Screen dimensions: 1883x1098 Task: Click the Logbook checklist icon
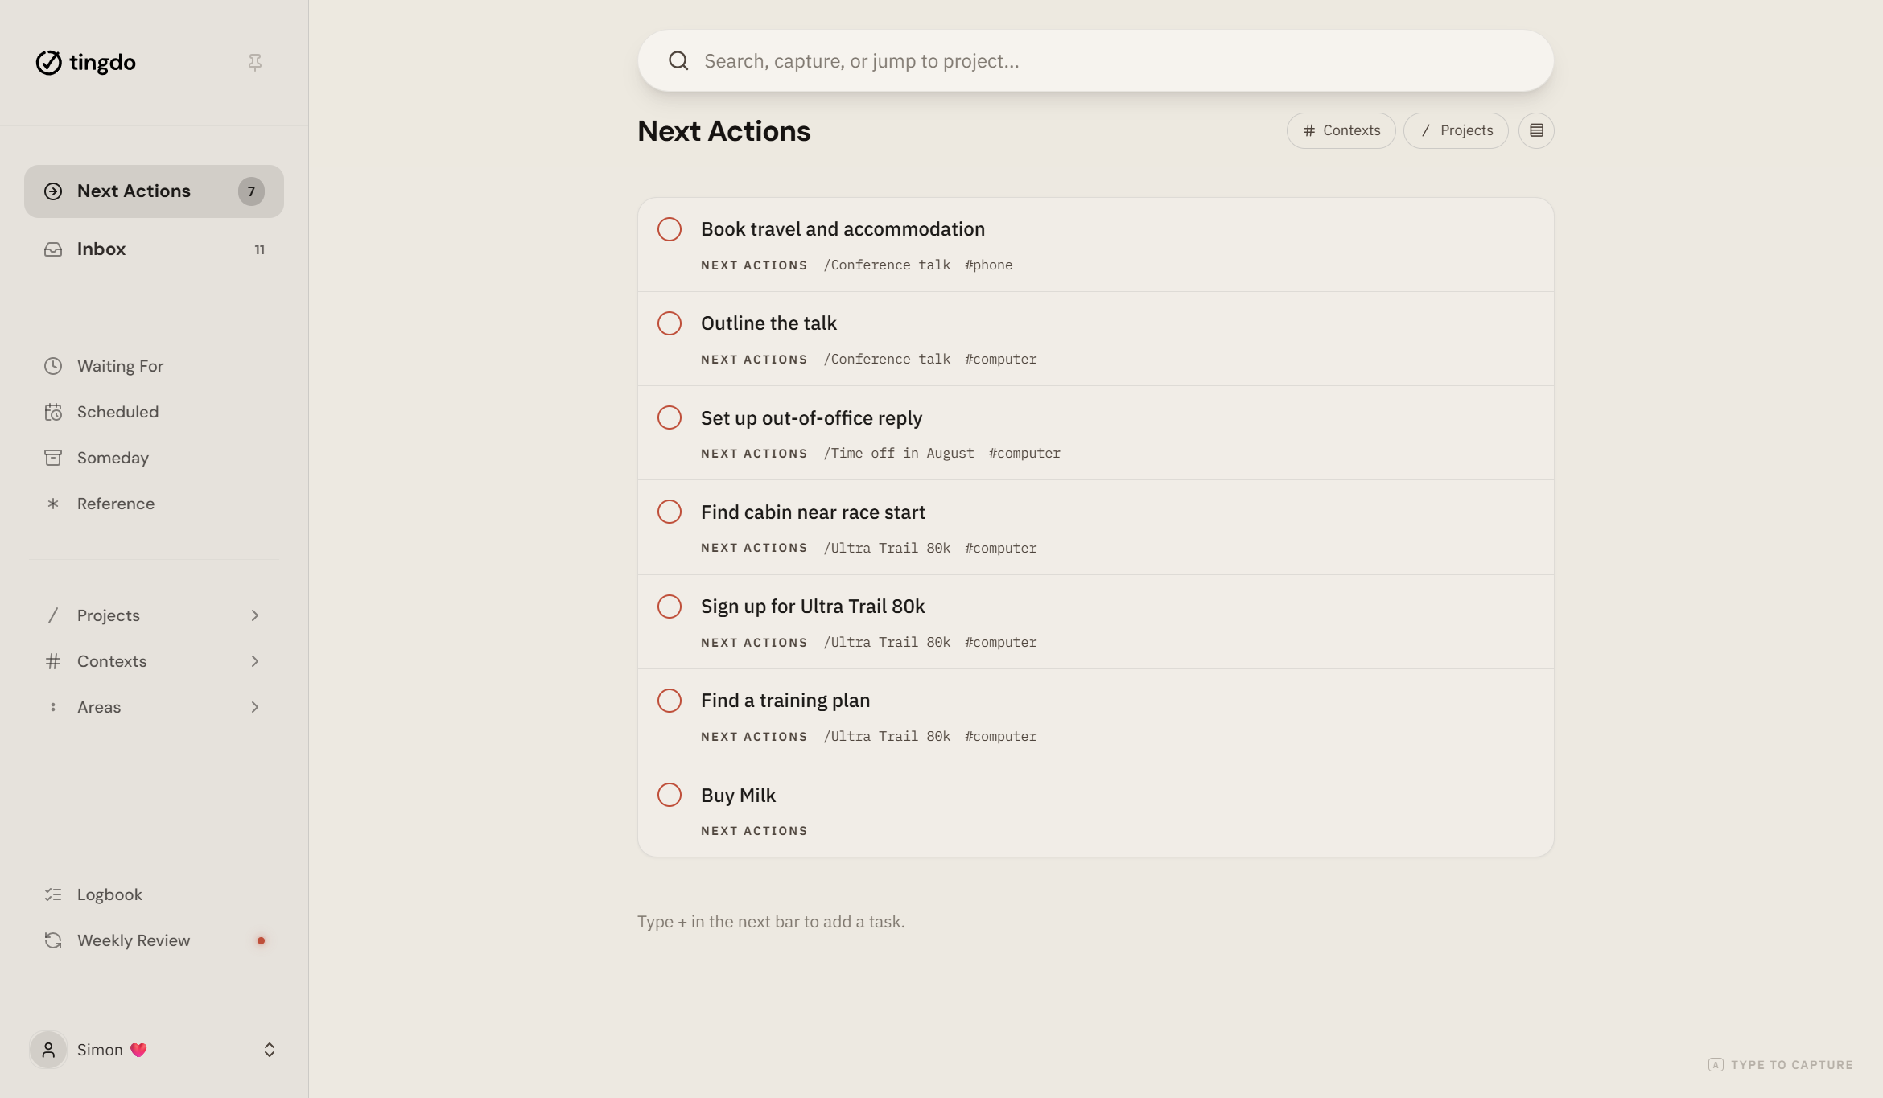point(53,894)
